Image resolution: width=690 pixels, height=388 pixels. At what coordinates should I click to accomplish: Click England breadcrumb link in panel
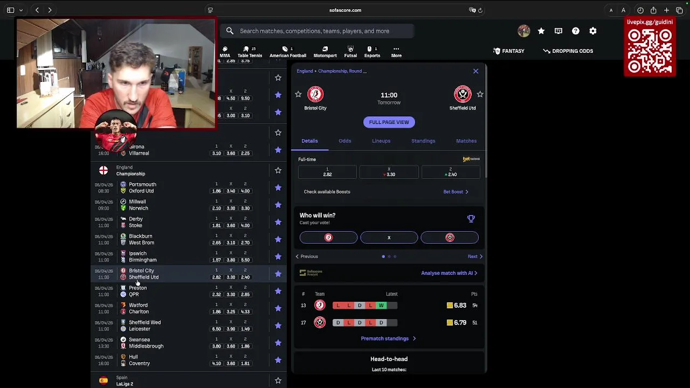[305, 71]
